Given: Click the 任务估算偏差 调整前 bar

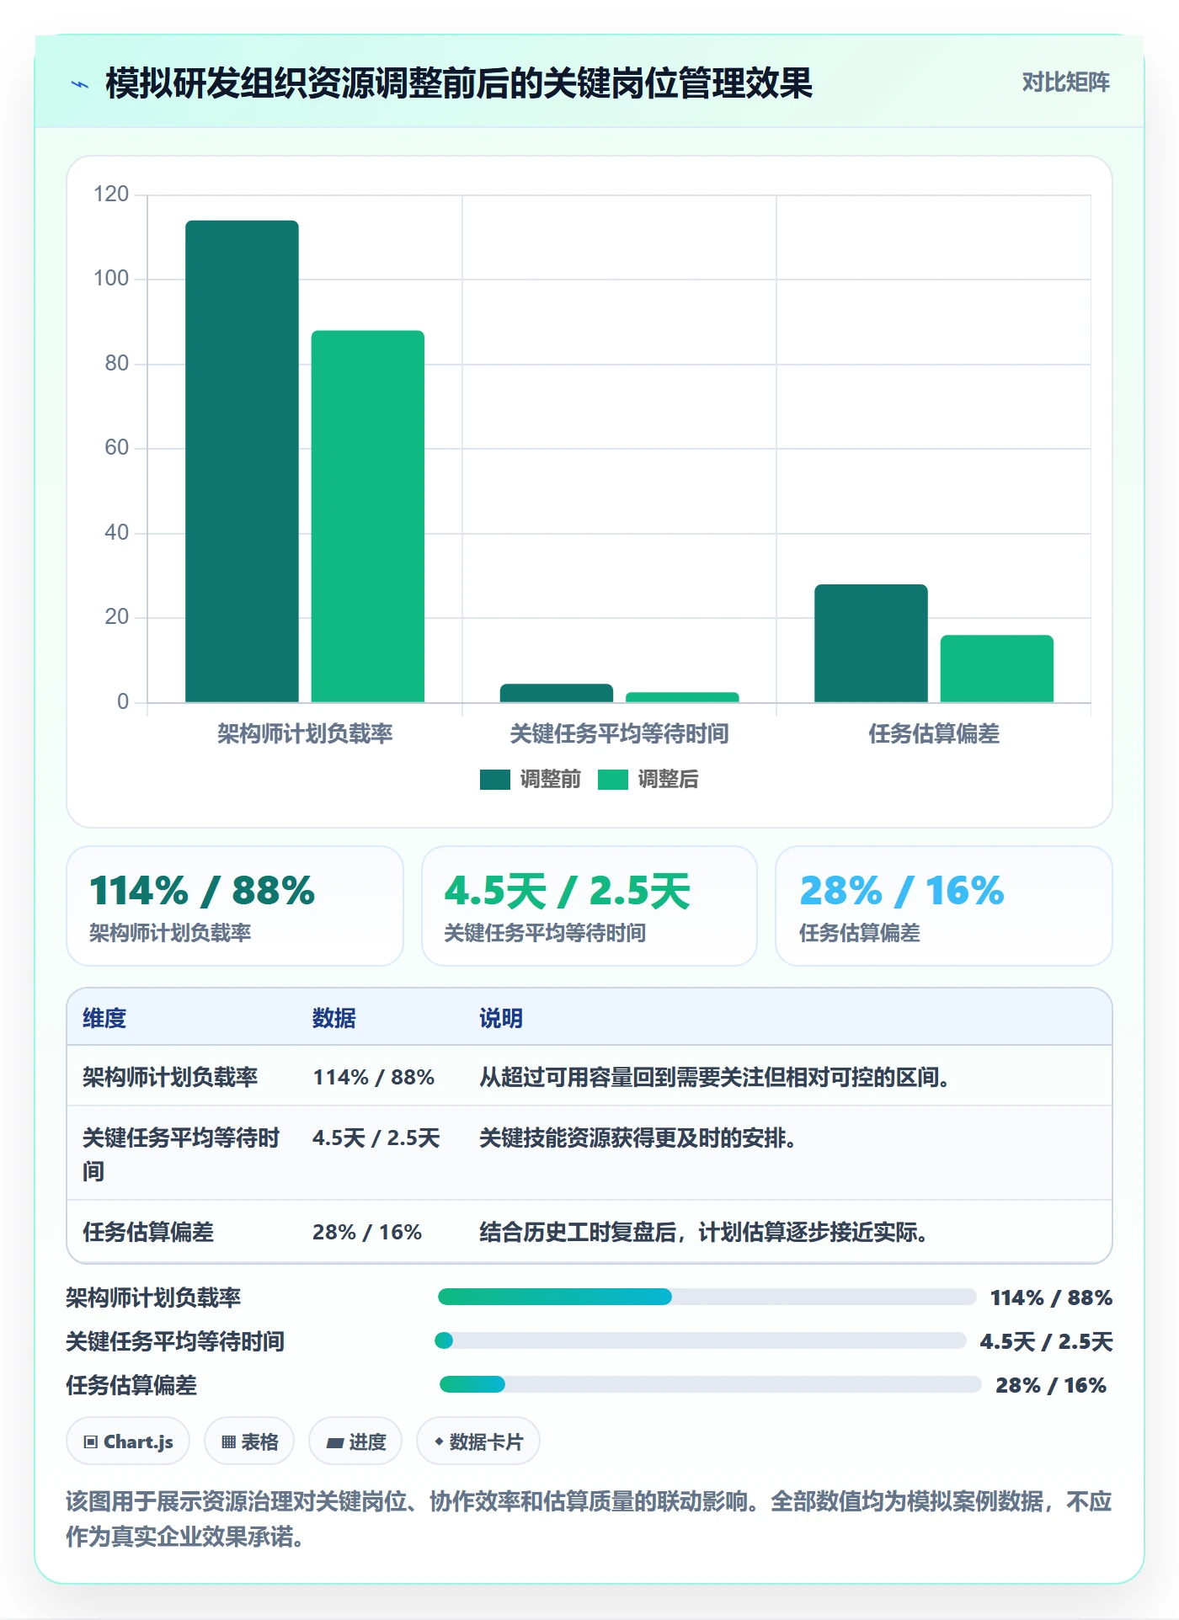Looking at the screenshot, I should pos(871,643).
